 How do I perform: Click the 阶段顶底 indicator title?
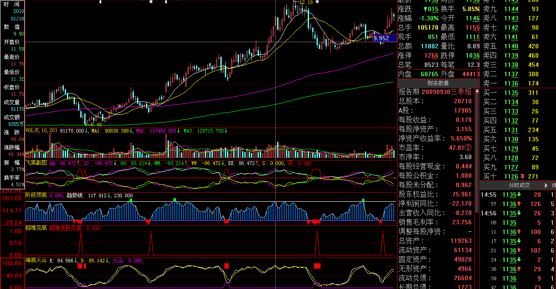(x=36, y=195)
